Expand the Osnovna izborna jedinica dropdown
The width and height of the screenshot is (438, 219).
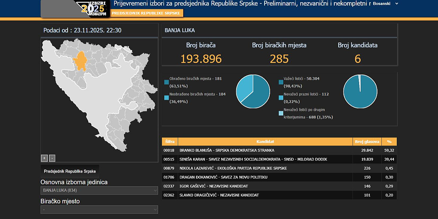[99, 191]
